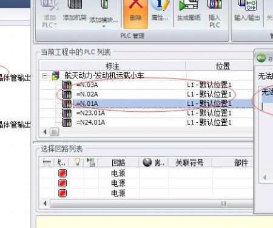Click the first red 电源 status indicator
273x228 pixels.
[x=62, y=173]
